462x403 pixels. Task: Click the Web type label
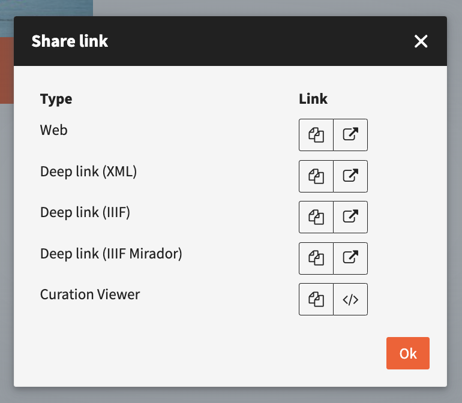(54, 130)
